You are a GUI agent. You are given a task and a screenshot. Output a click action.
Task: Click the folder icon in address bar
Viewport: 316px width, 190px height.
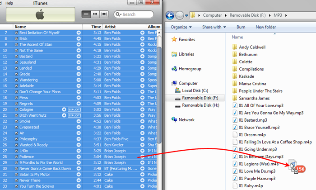click(193, 15)
